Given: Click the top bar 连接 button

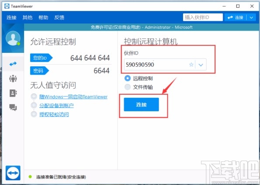Looking at the screenshot, I should click(x=236, y=17).
